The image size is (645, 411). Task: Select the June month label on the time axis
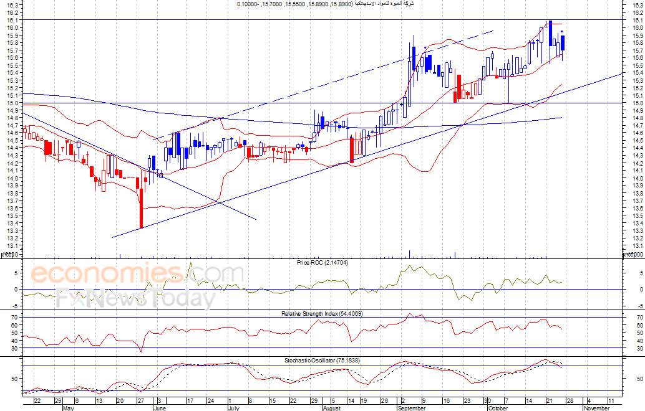click(x=160, y=408)
